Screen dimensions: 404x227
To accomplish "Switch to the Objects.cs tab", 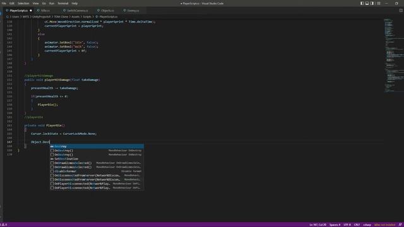I will coord(107,11).
